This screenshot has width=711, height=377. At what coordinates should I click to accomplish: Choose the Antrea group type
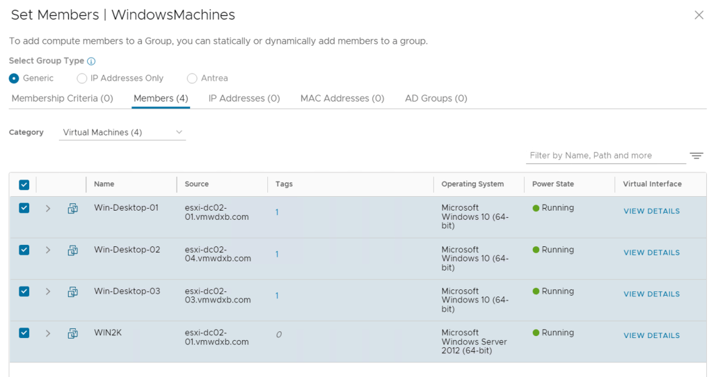click(x=192, y=79)
